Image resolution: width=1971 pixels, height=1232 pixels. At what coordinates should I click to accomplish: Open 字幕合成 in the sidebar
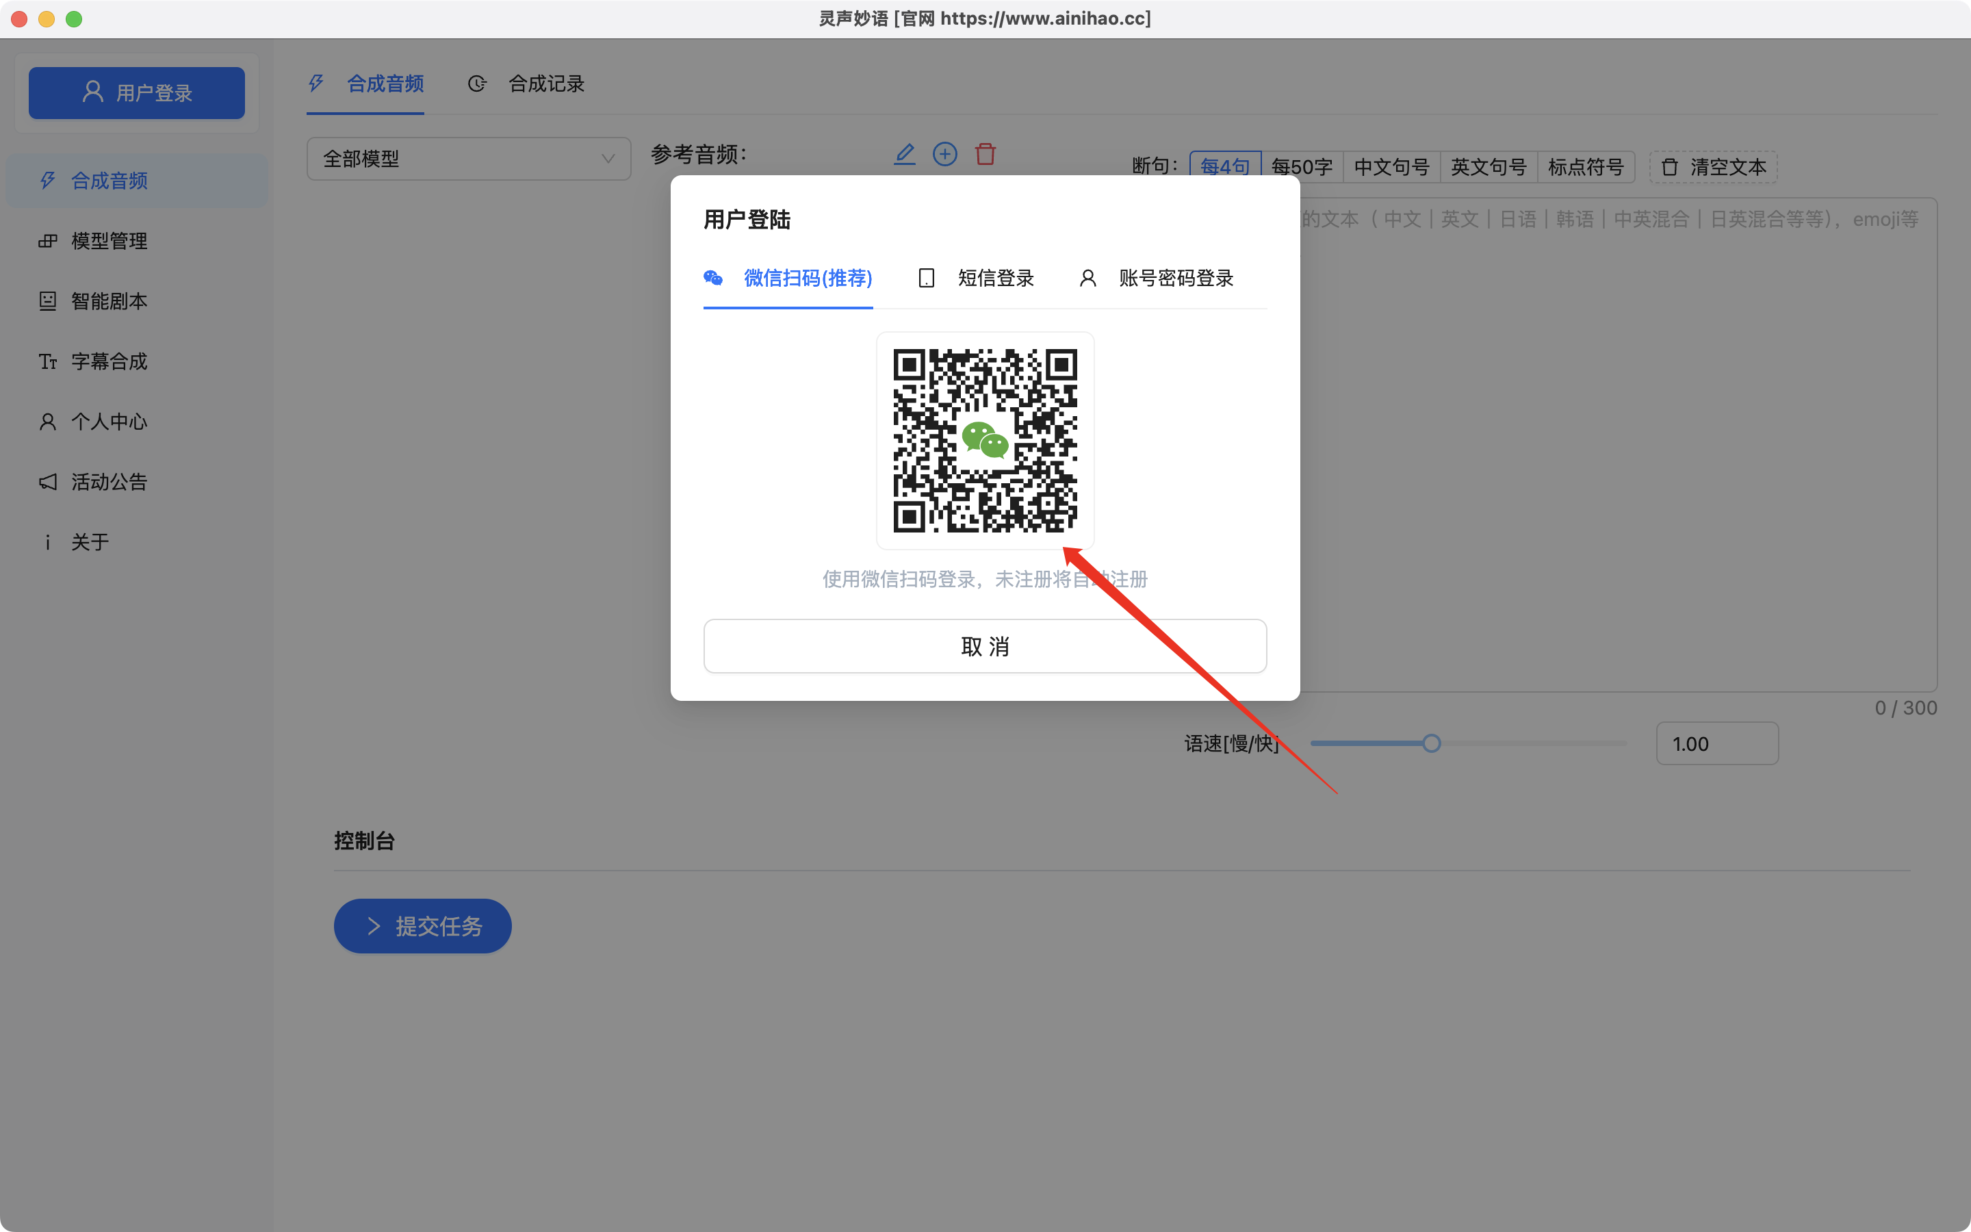pyautogui.click(x=137, y=362)
